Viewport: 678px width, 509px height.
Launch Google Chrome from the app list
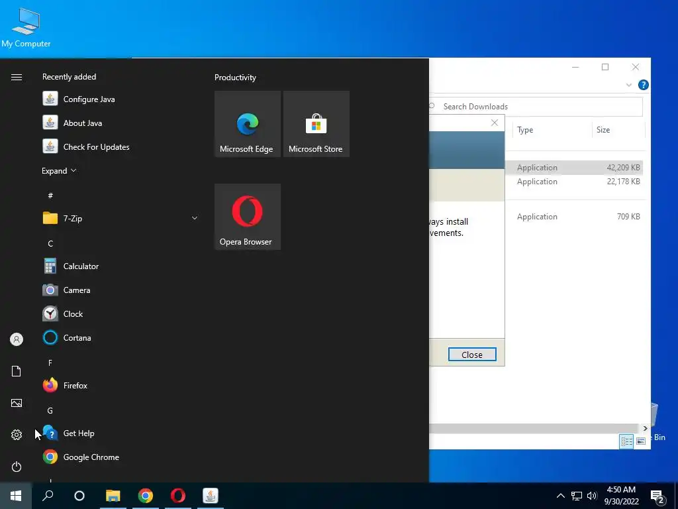(x=121, y=457)
